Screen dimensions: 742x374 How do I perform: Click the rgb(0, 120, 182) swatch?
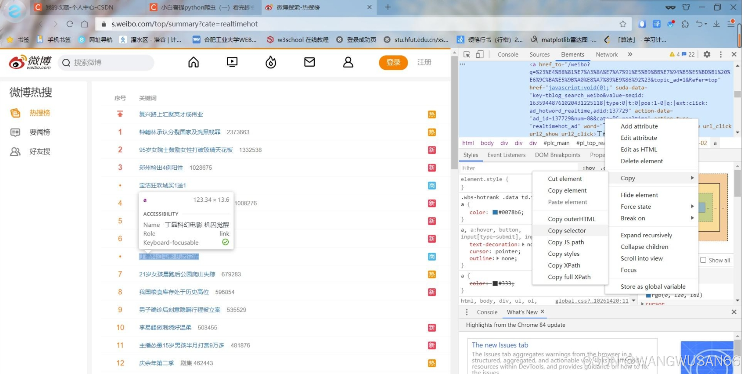[648, 296]
